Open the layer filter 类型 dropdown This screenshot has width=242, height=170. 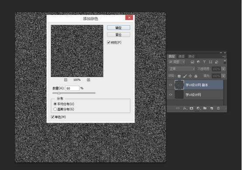coord(176,62)
